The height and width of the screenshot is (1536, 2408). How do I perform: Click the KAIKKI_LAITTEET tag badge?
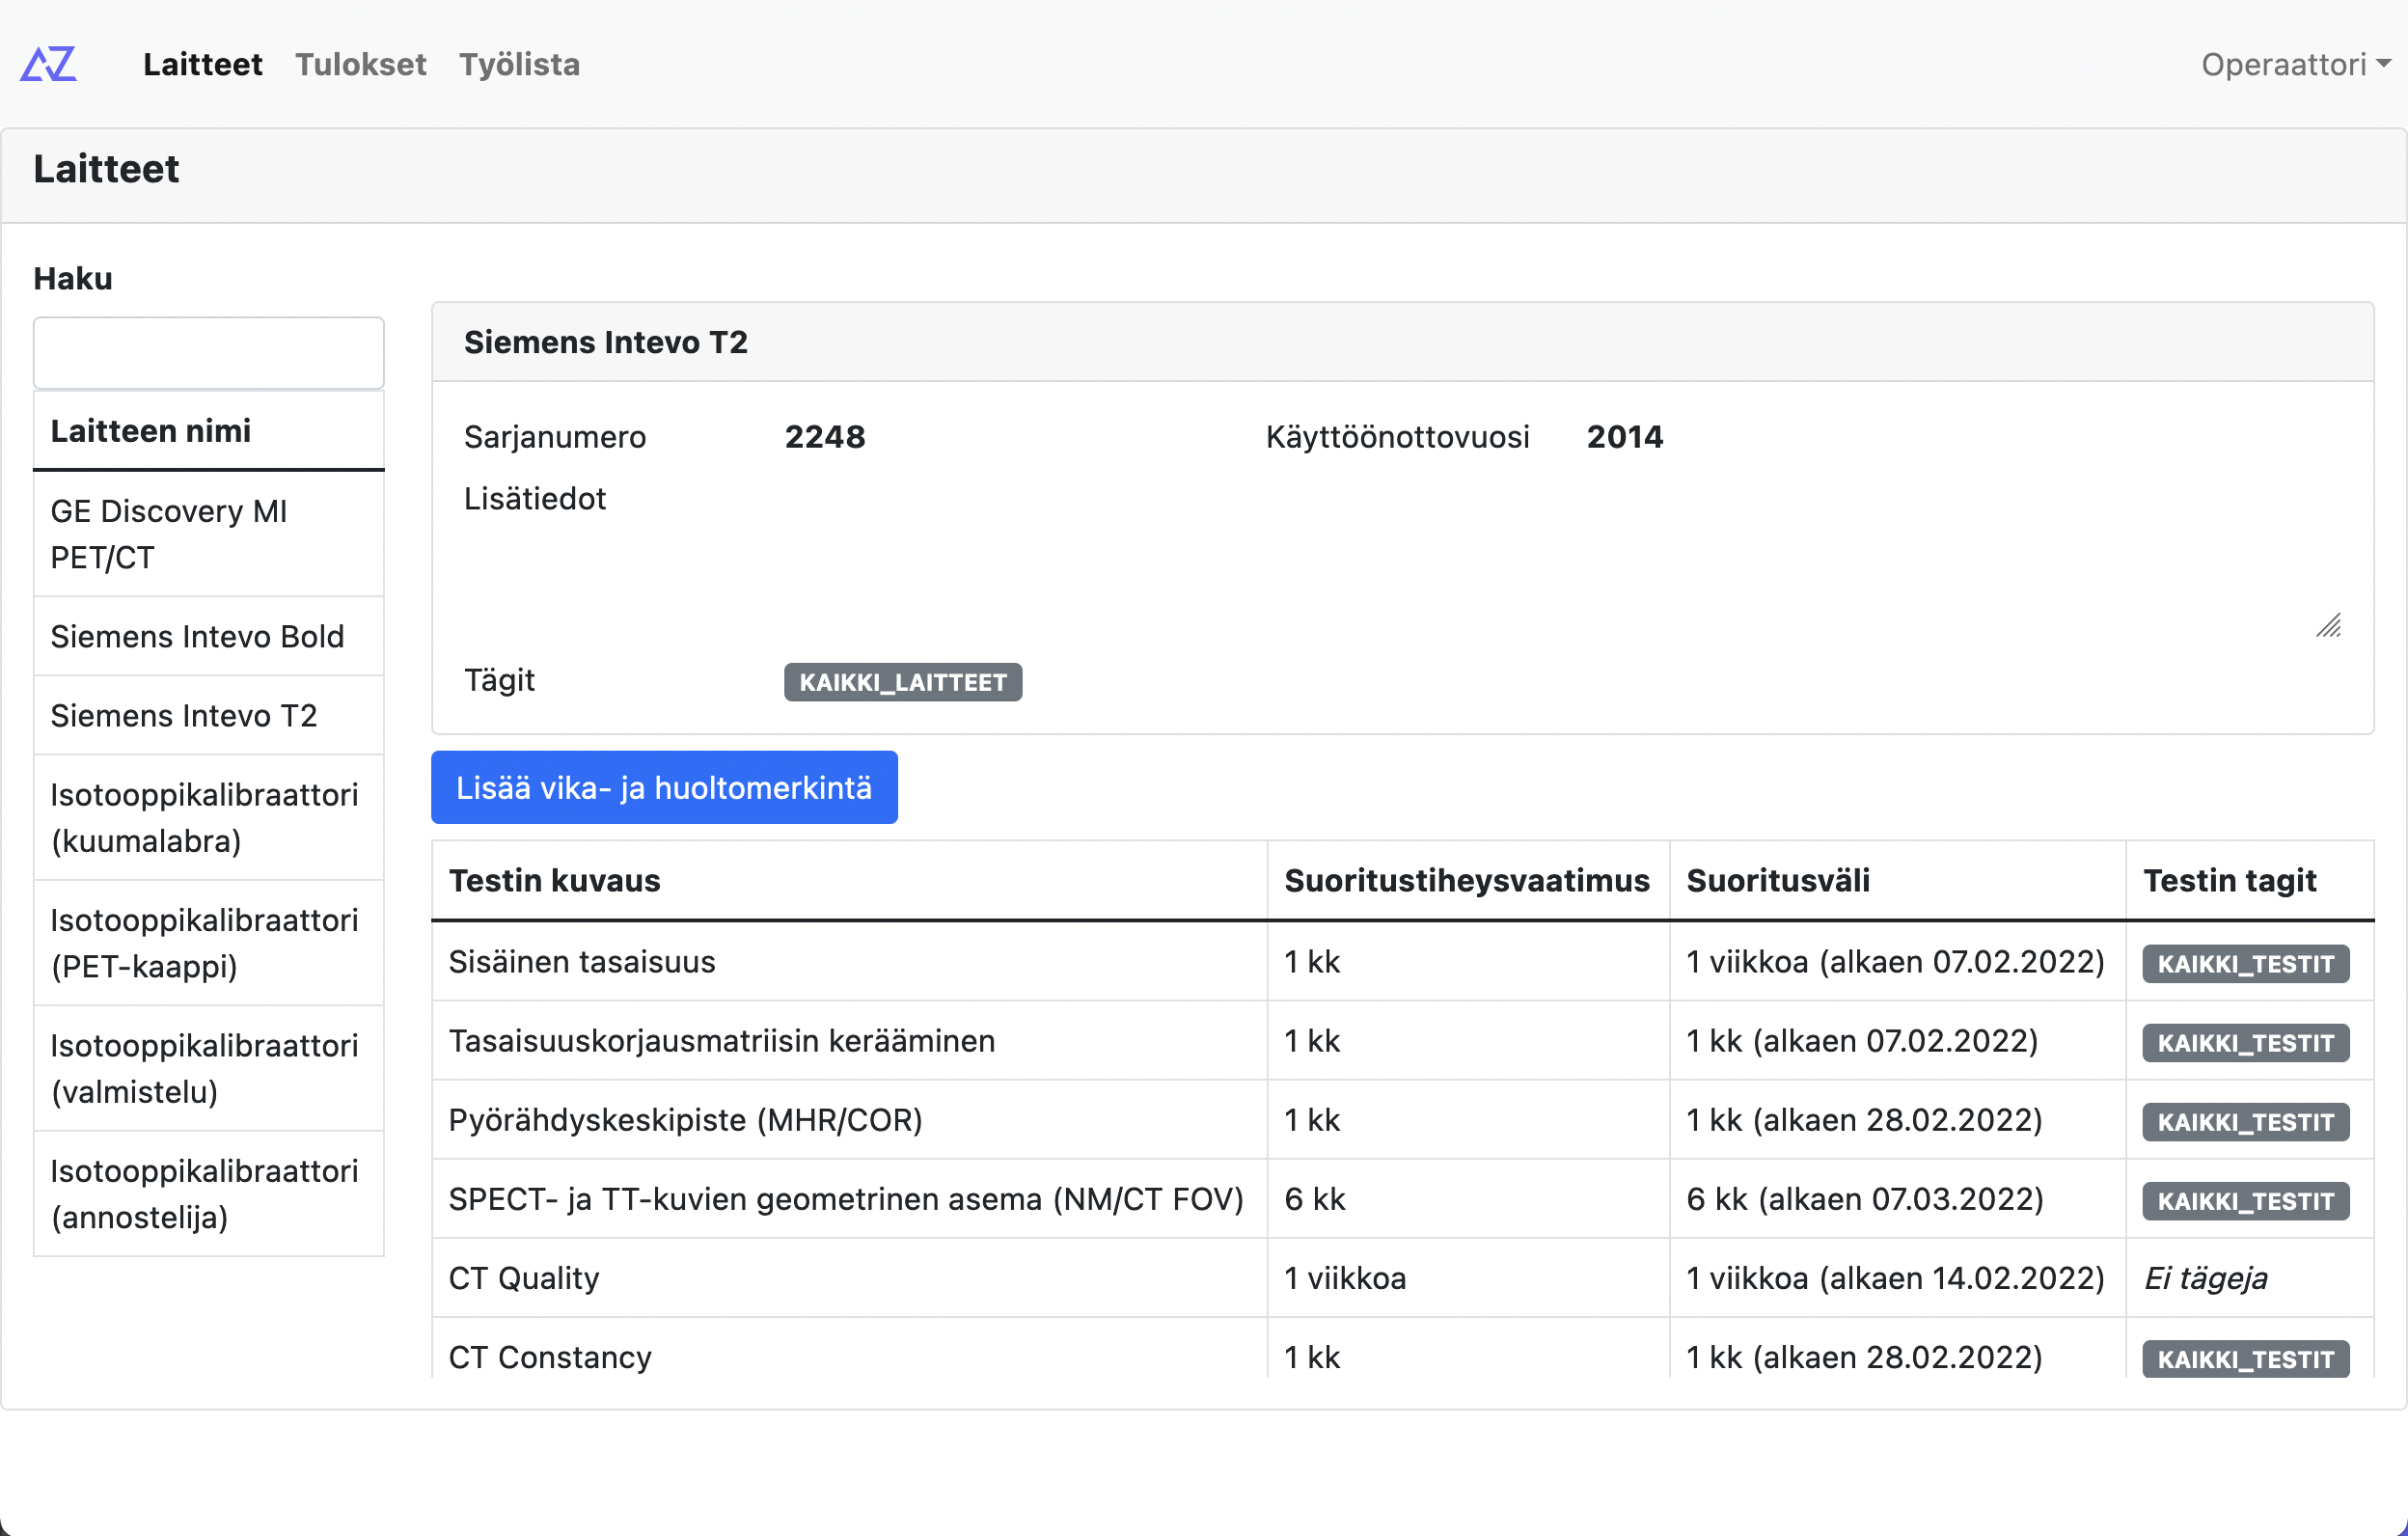(903, 682)
